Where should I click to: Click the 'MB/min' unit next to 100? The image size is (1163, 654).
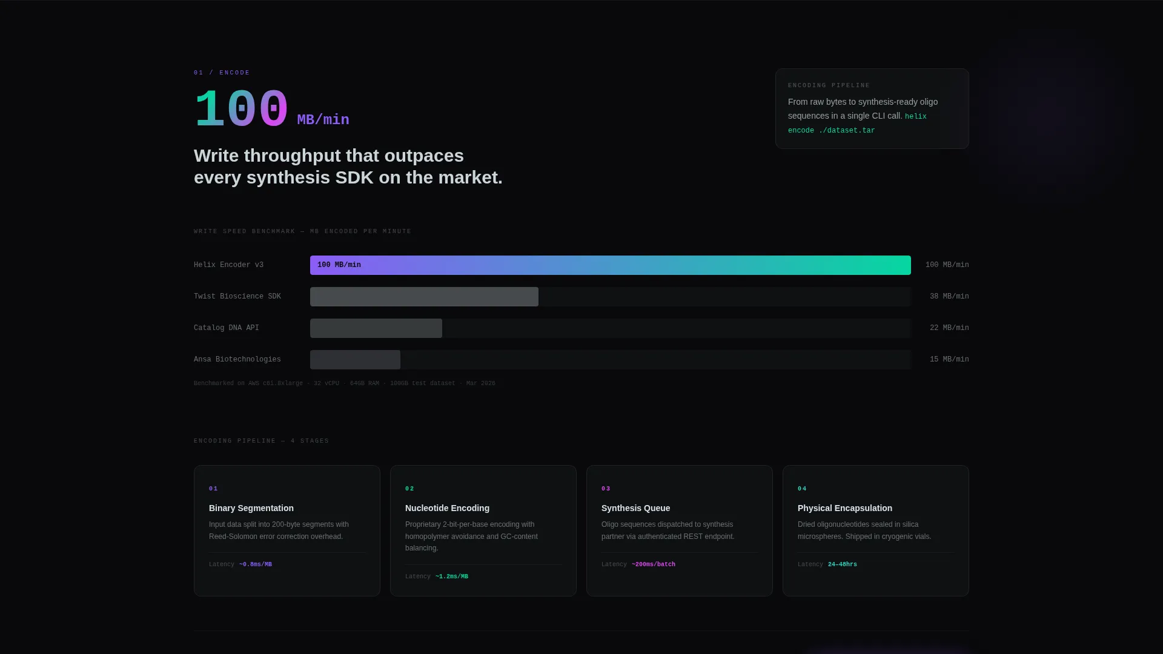pos(323,120)
